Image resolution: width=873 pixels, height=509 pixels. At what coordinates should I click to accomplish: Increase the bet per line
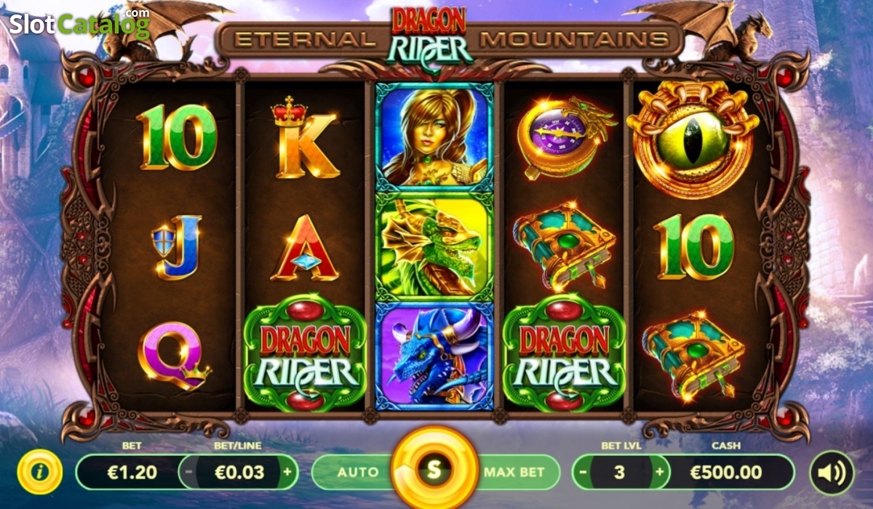tap(287, 472)
